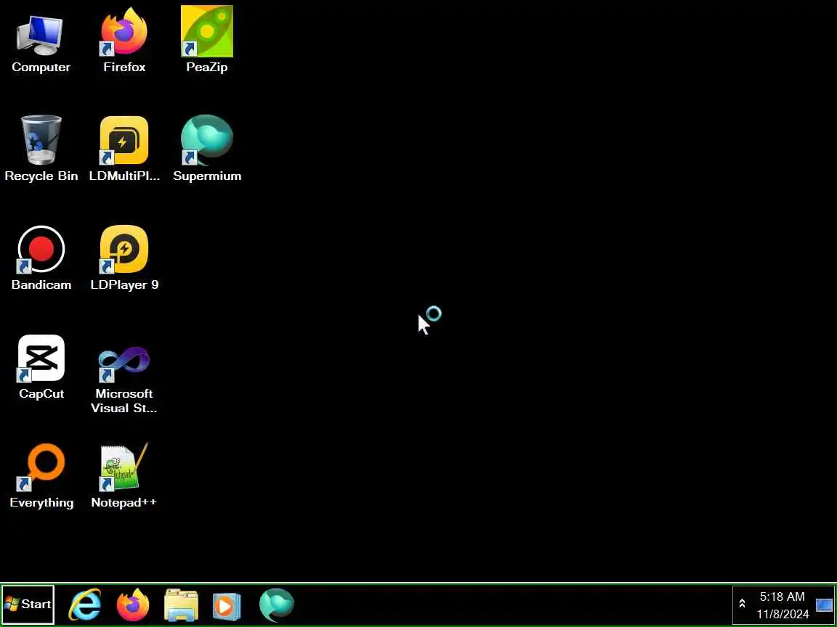Image resolution: width=837 pixels, height=627 pixels.
Task: Launch Firefox from the taskbar
Action: (x=132, y=605)
